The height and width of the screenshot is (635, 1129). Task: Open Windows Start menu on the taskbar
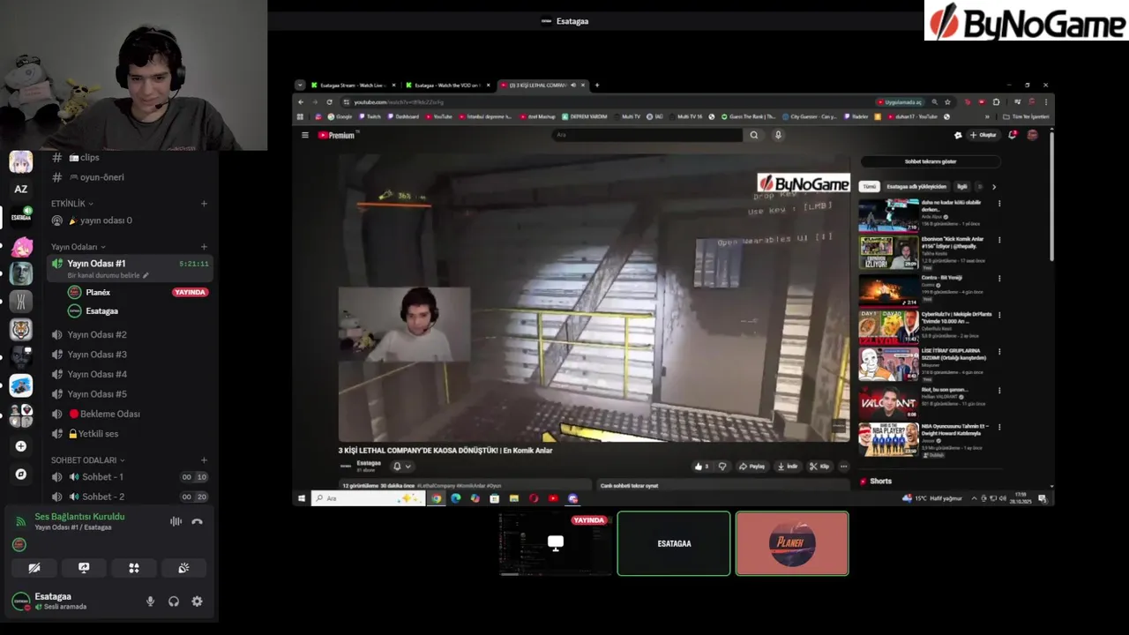click(302, 498)
